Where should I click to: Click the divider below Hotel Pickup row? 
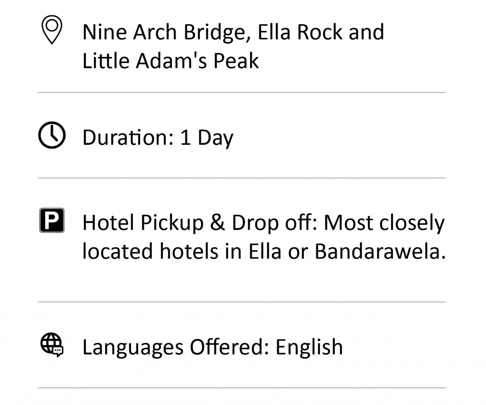tap(242, 302)
